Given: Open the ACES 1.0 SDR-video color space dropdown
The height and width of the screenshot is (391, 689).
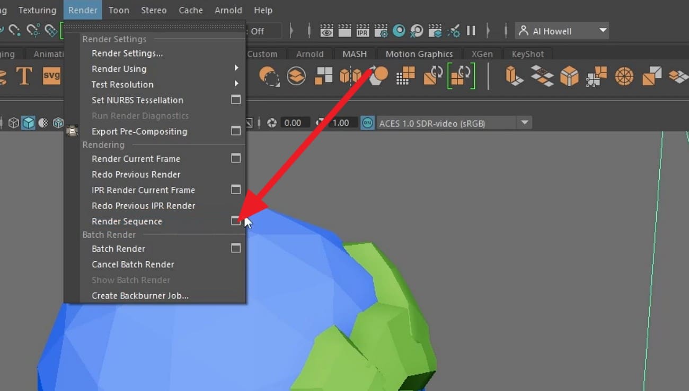Looking at the screenshot, I should point(525,122).
